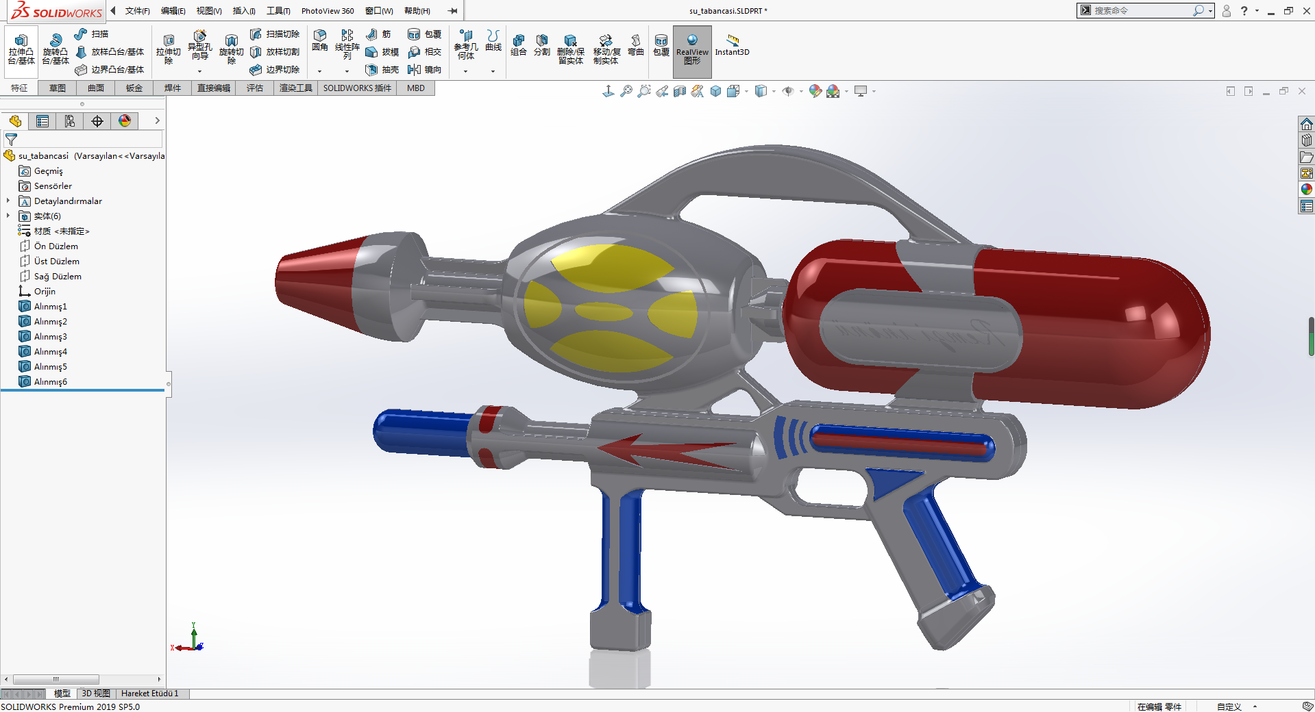Select the 筋 rib tool
Viewport: 1315px width, 712px height.
378,34
